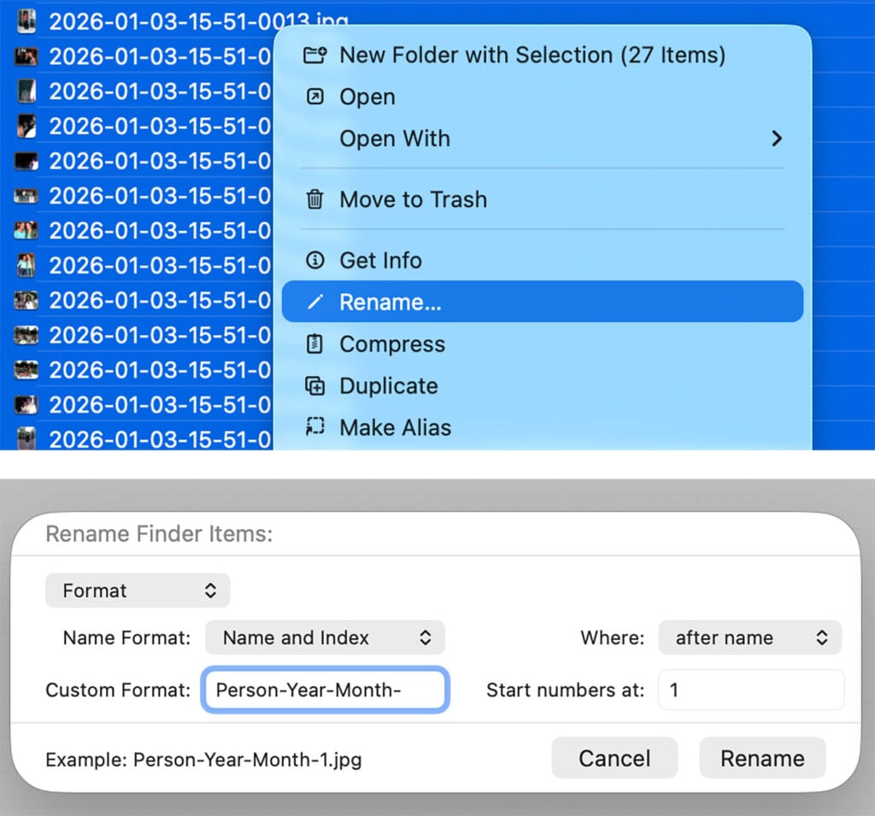This screenshot has width=875, height=816.
Task: Choose Move to Trash
Action: 543,199
